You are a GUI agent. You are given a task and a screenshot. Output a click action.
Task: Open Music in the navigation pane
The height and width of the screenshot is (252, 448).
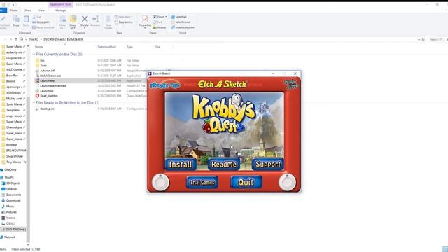point(10,206)
